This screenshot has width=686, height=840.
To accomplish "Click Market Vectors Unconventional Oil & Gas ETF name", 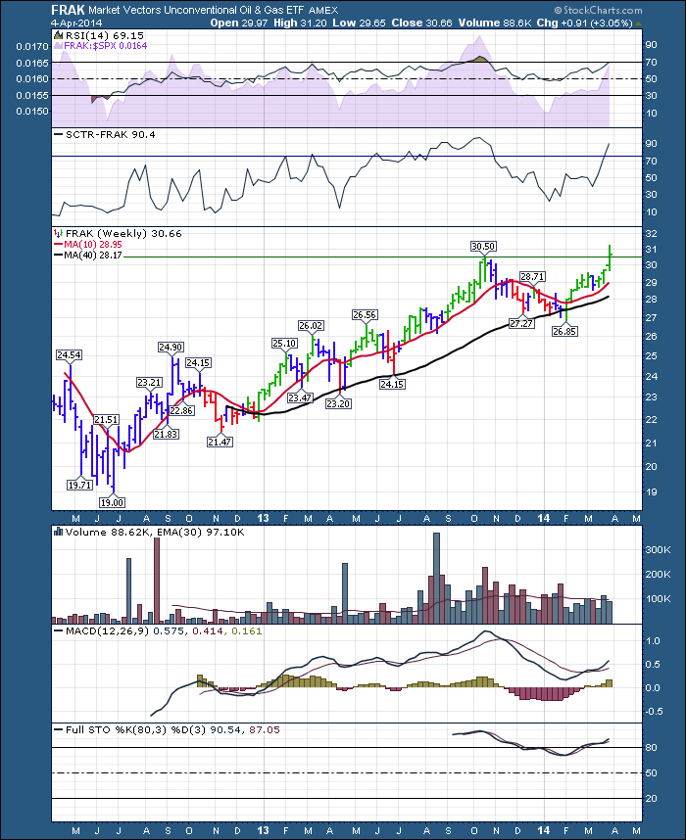I will click(x=197, y=10).
